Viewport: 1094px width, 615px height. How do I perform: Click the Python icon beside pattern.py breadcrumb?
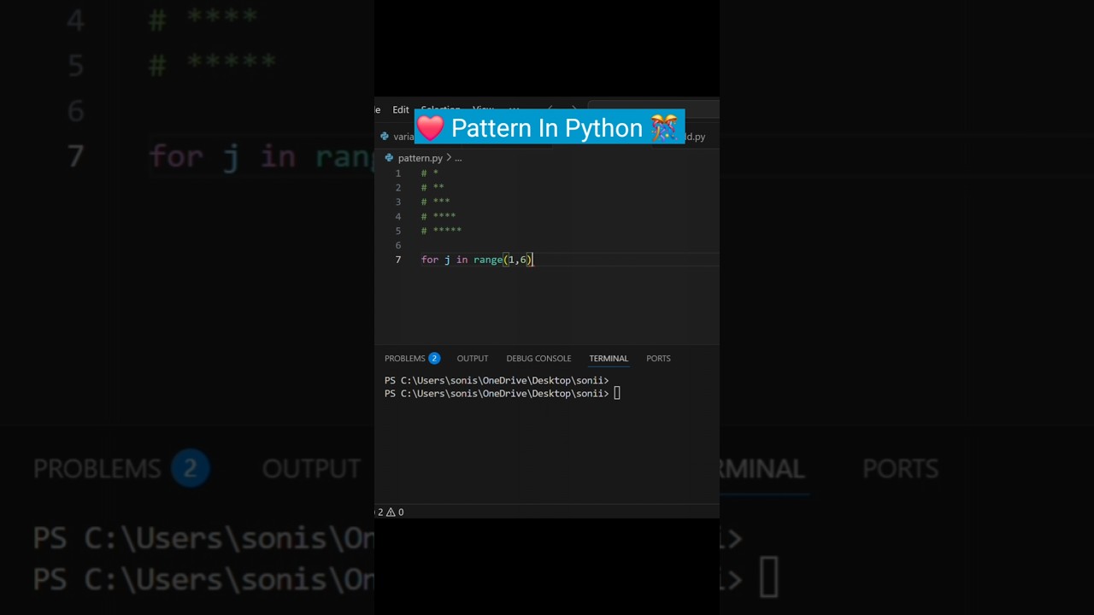[x=389, y=158]
